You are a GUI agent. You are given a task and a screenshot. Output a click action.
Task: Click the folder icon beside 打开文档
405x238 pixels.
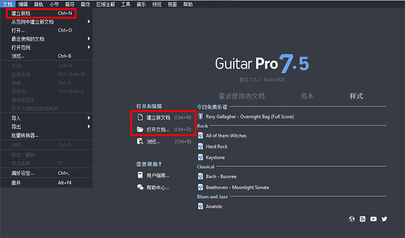pos(141,129)
